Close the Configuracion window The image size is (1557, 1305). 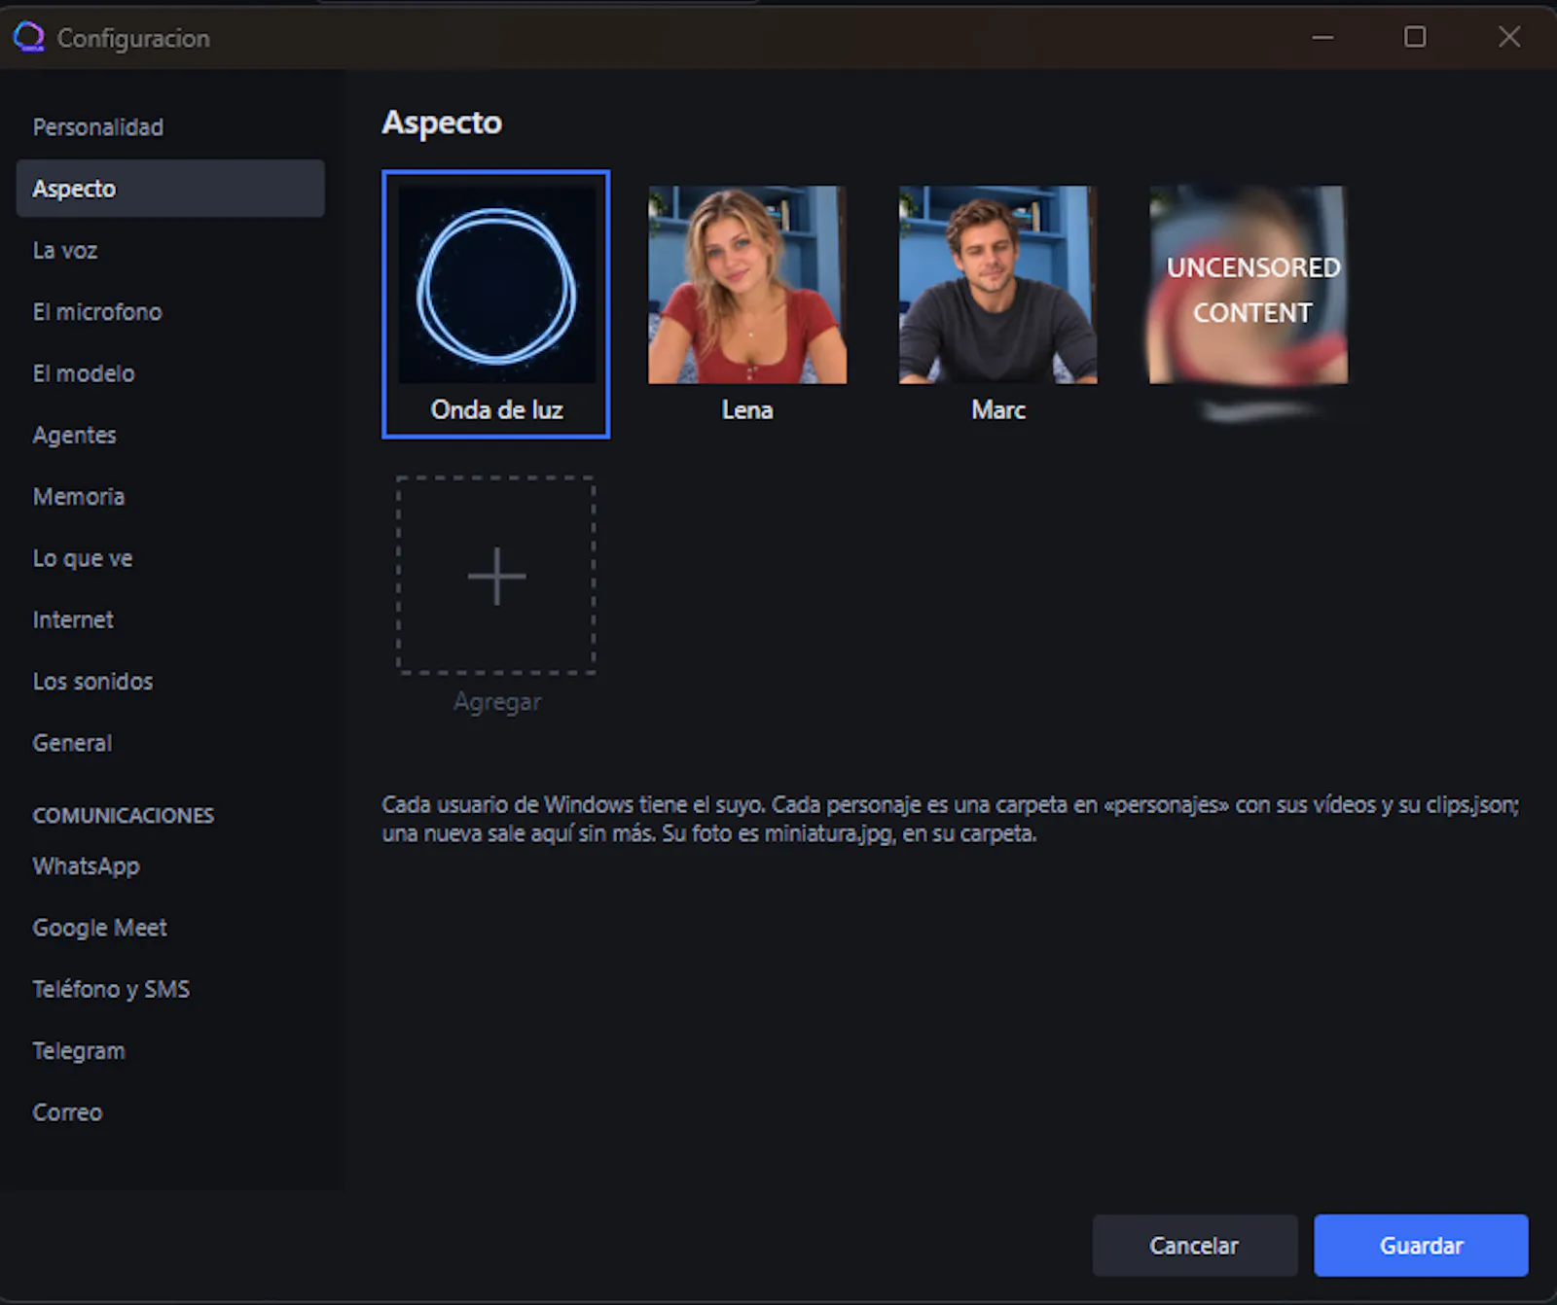(1509, 37)
